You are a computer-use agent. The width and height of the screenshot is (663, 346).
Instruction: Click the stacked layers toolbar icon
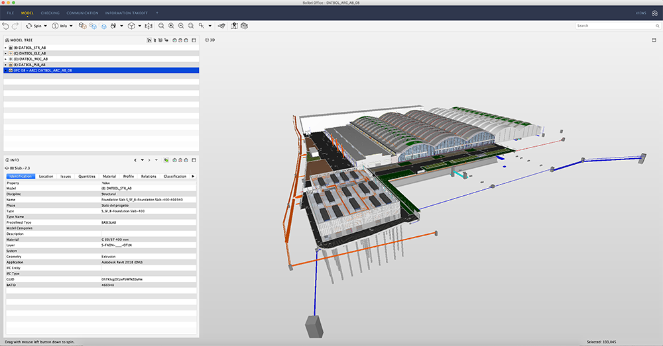(244, 26)
